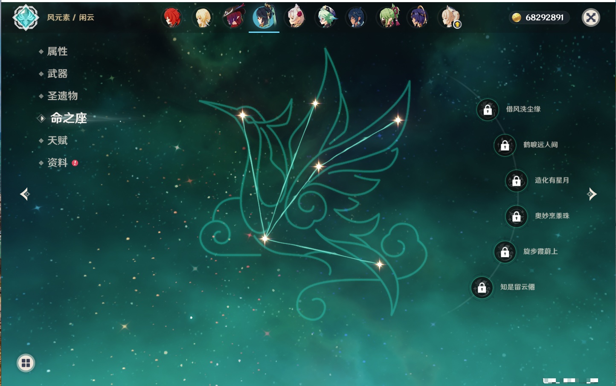Open the locked constellation 借风洗尘缘
Viewport: 616px width, 386px height.
(488, 110)
